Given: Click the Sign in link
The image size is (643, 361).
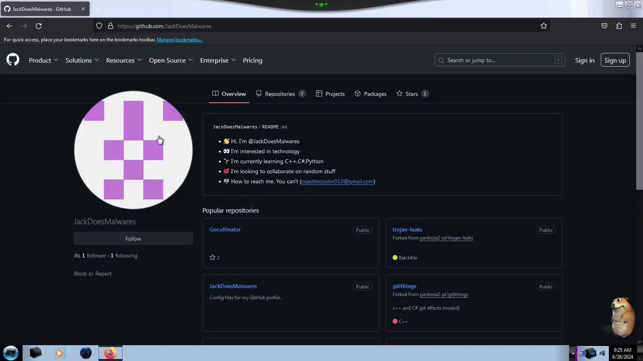Looking at the screenshot, I should coord(584,60).
